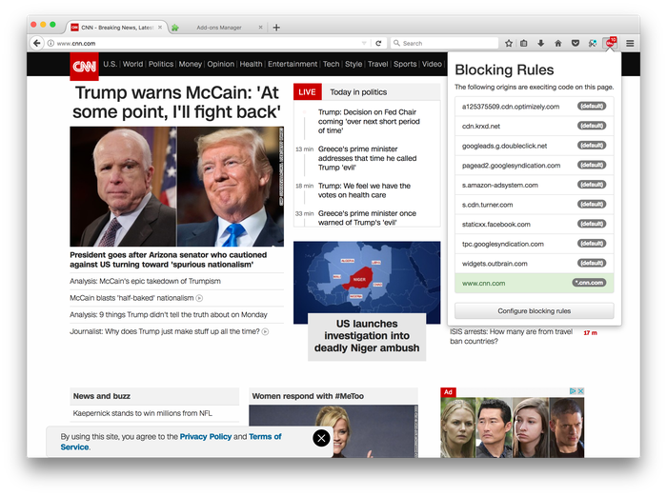Click the browser back arrow button
667x496 pixels.
(x=37, y=43)
